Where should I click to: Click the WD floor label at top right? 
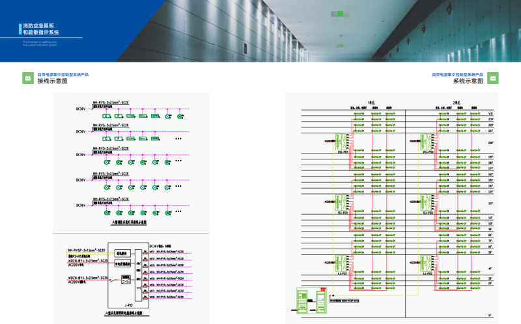pyautogui.click(x=490, y=113)
